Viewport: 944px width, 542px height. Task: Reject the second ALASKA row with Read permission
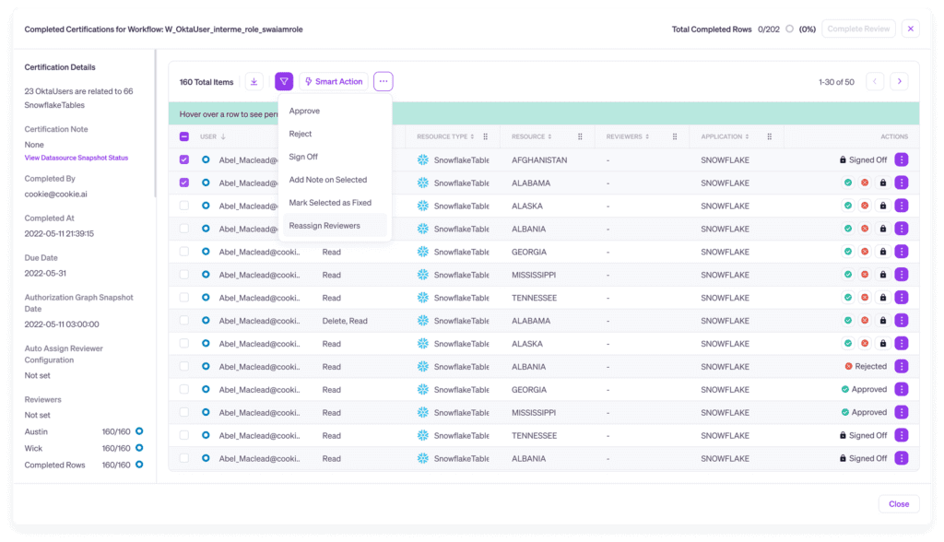pyautogui.click(x=865, y=343)
